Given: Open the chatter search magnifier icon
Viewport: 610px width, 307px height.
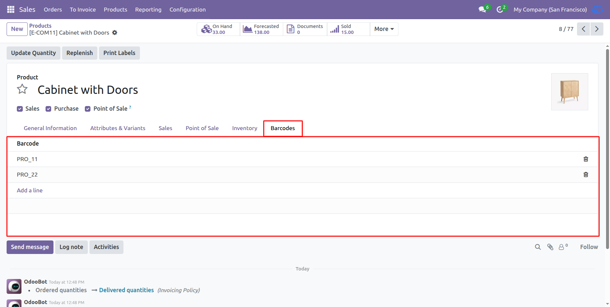Looking at the screenshot, I should coord(538,247).
